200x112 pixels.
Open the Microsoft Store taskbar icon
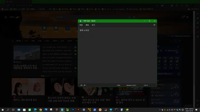(24, 110)
